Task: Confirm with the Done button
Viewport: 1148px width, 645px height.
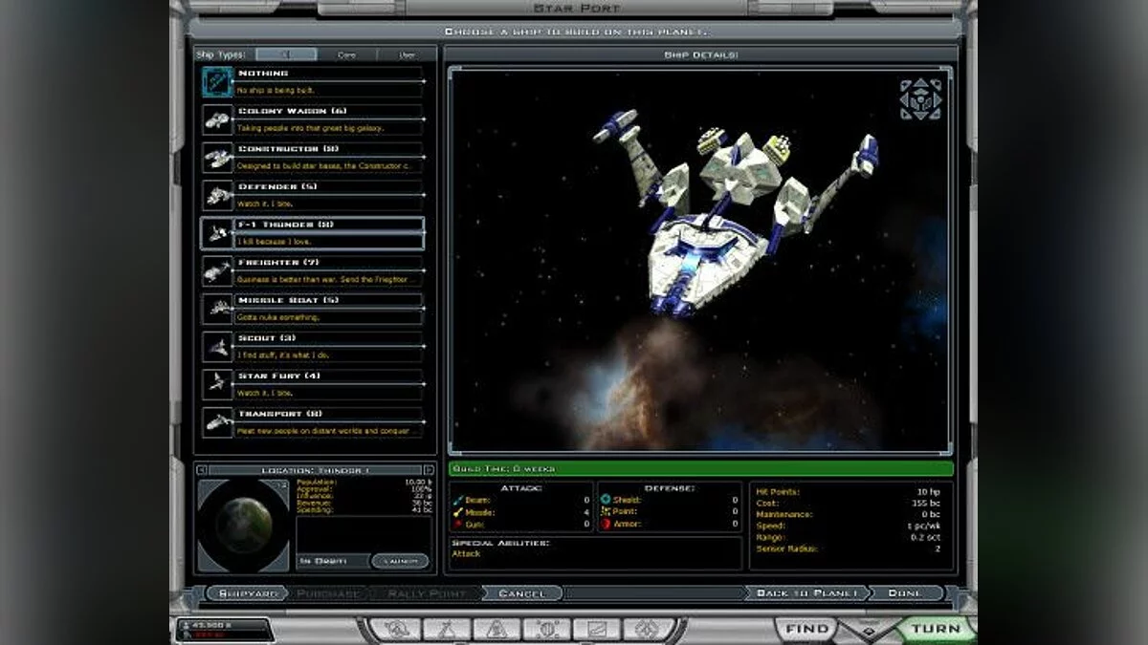Action: click(x=905, y=593)
